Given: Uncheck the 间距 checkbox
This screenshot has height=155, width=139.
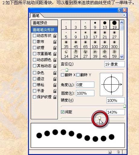Looking at the screenshot, I should click(x=62, y=112).
